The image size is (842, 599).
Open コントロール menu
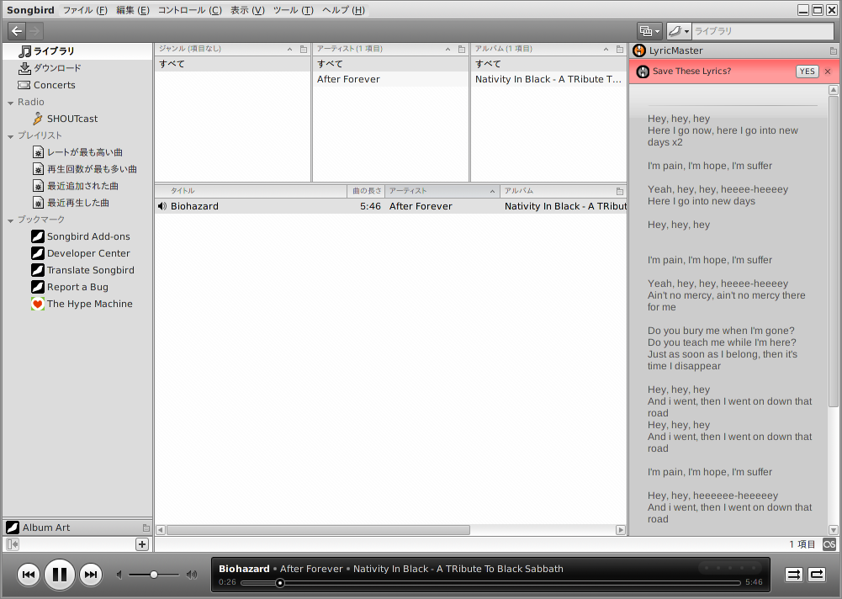pos(189,10)
